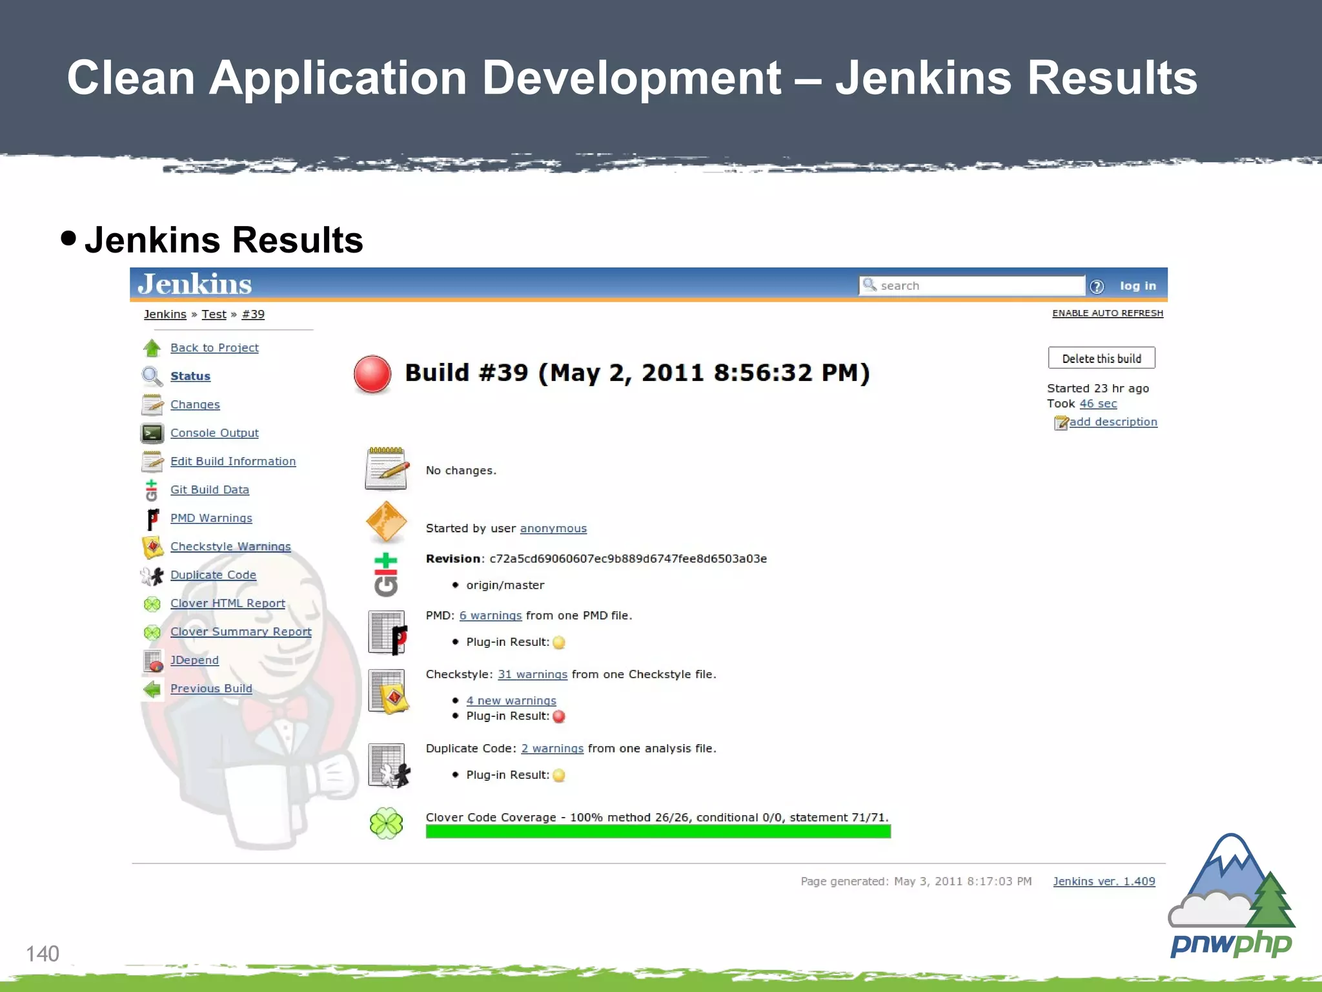Open PMD Warnings sidebar link

pos(211,518)
